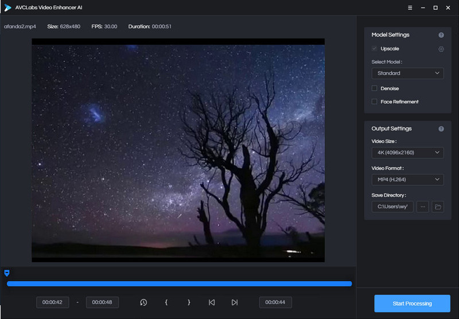Enable Face Refinement checkbox

click(374, 102)
